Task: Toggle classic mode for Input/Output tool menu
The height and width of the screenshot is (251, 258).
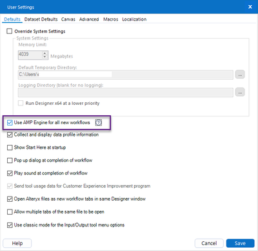Action: click(x=10, y=225)
